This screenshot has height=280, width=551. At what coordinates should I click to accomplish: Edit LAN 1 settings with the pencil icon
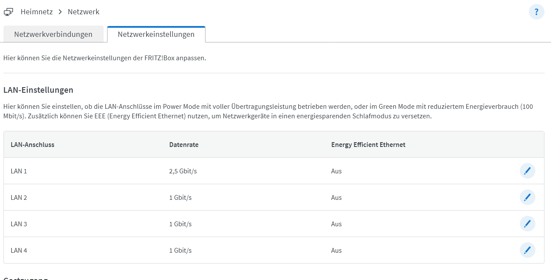[x=527, y=171]
